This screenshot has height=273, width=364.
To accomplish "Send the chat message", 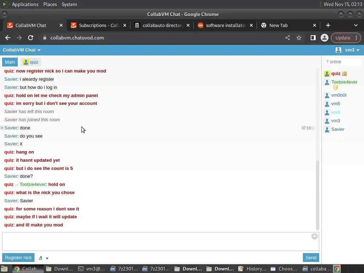I will [311, 258].
